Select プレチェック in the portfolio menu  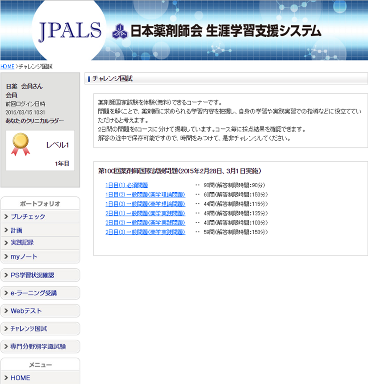[x=28, y=217]
